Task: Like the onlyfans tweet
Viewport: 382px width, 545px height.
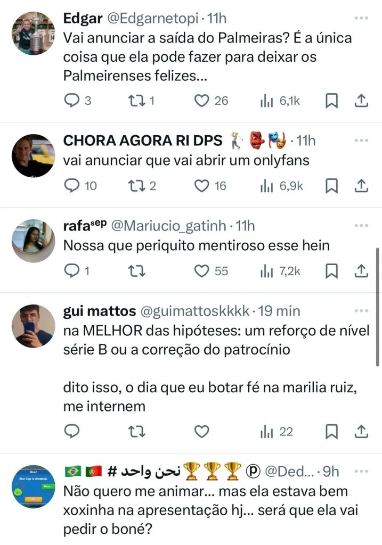Action: tap(201, 186)
